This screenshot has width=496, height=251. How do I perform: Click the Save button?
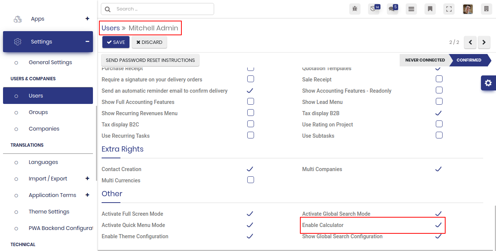pos(116,42)
